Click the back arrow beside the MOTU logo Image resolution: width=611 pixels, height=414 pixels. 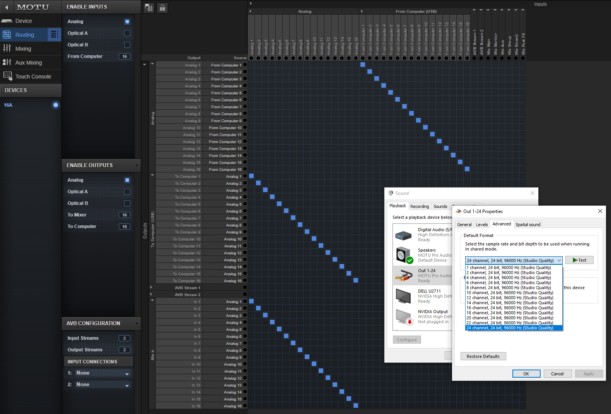[7, 7]
